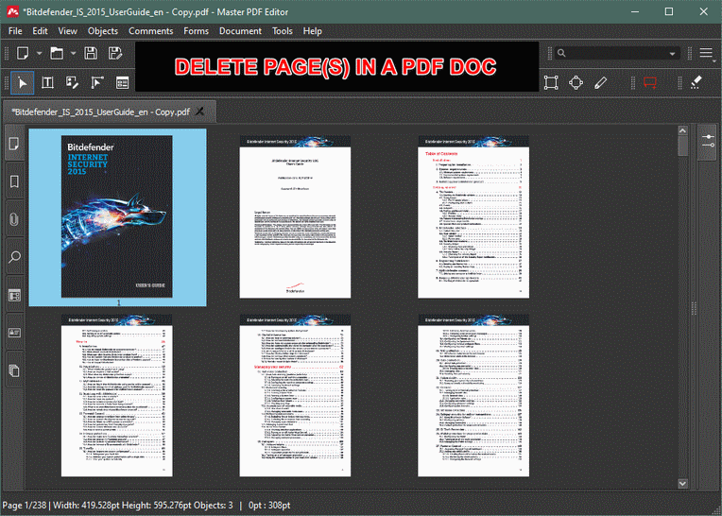Expand the Open File dropdown arrow
The image size is (722, 516).
(x=73, y=53)
